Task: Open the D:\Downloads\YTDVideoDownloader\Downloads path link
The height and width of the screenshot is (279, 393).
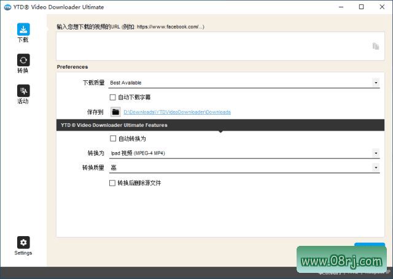Action: click(x=177, y=112)
